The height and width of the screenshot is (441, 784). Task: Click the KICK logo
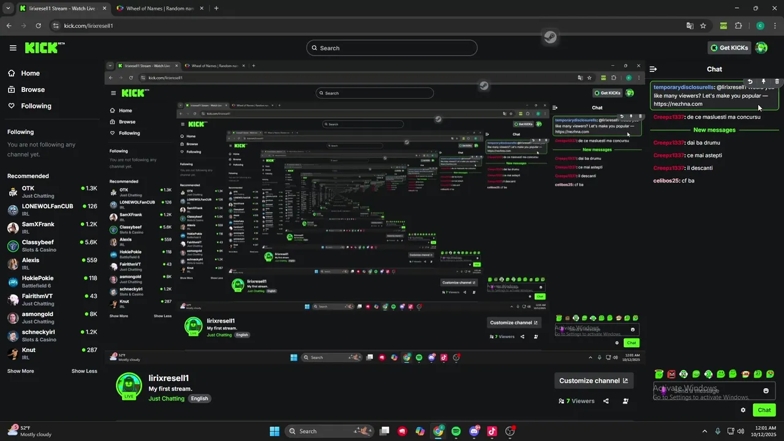coord(44,48)
